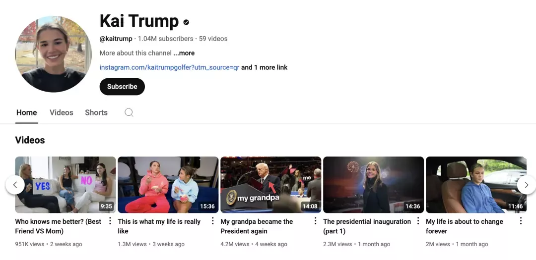Expand 'and 1 more link' list
Image resolution: width=536 pixels, height=260 pixels.
[x=264, y=67]
